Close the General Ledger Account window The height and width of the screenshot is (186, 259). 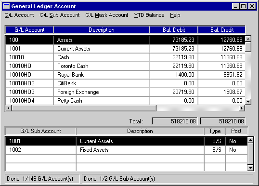(252, 6)
